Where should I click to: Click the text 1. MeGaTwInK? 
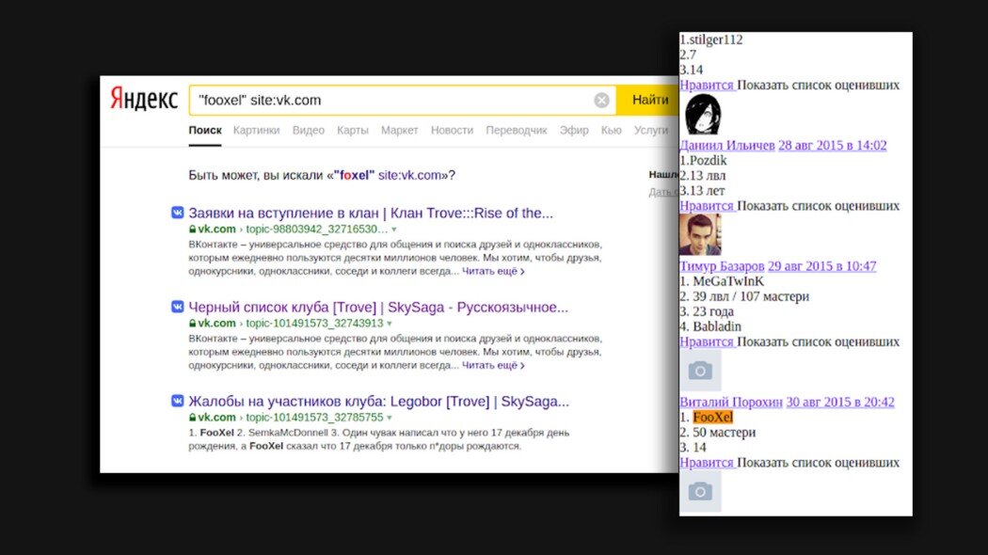pos(722,281)
